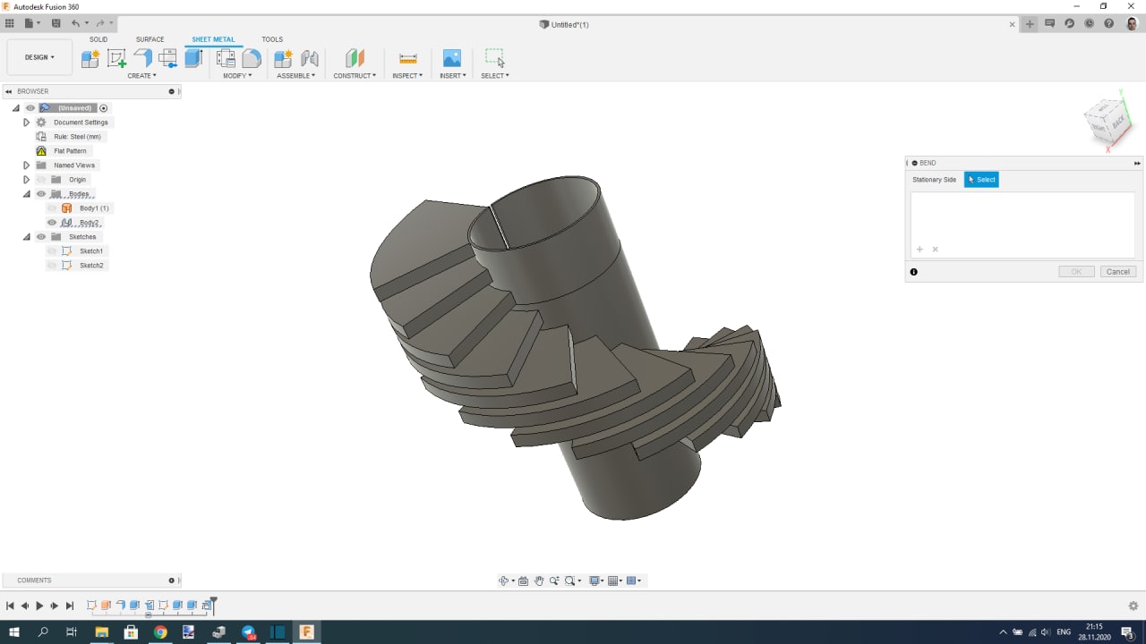1146x644 pixels.
Task: Toggle visibility of the Bodies folder
Action: click(x=41, y=194)
